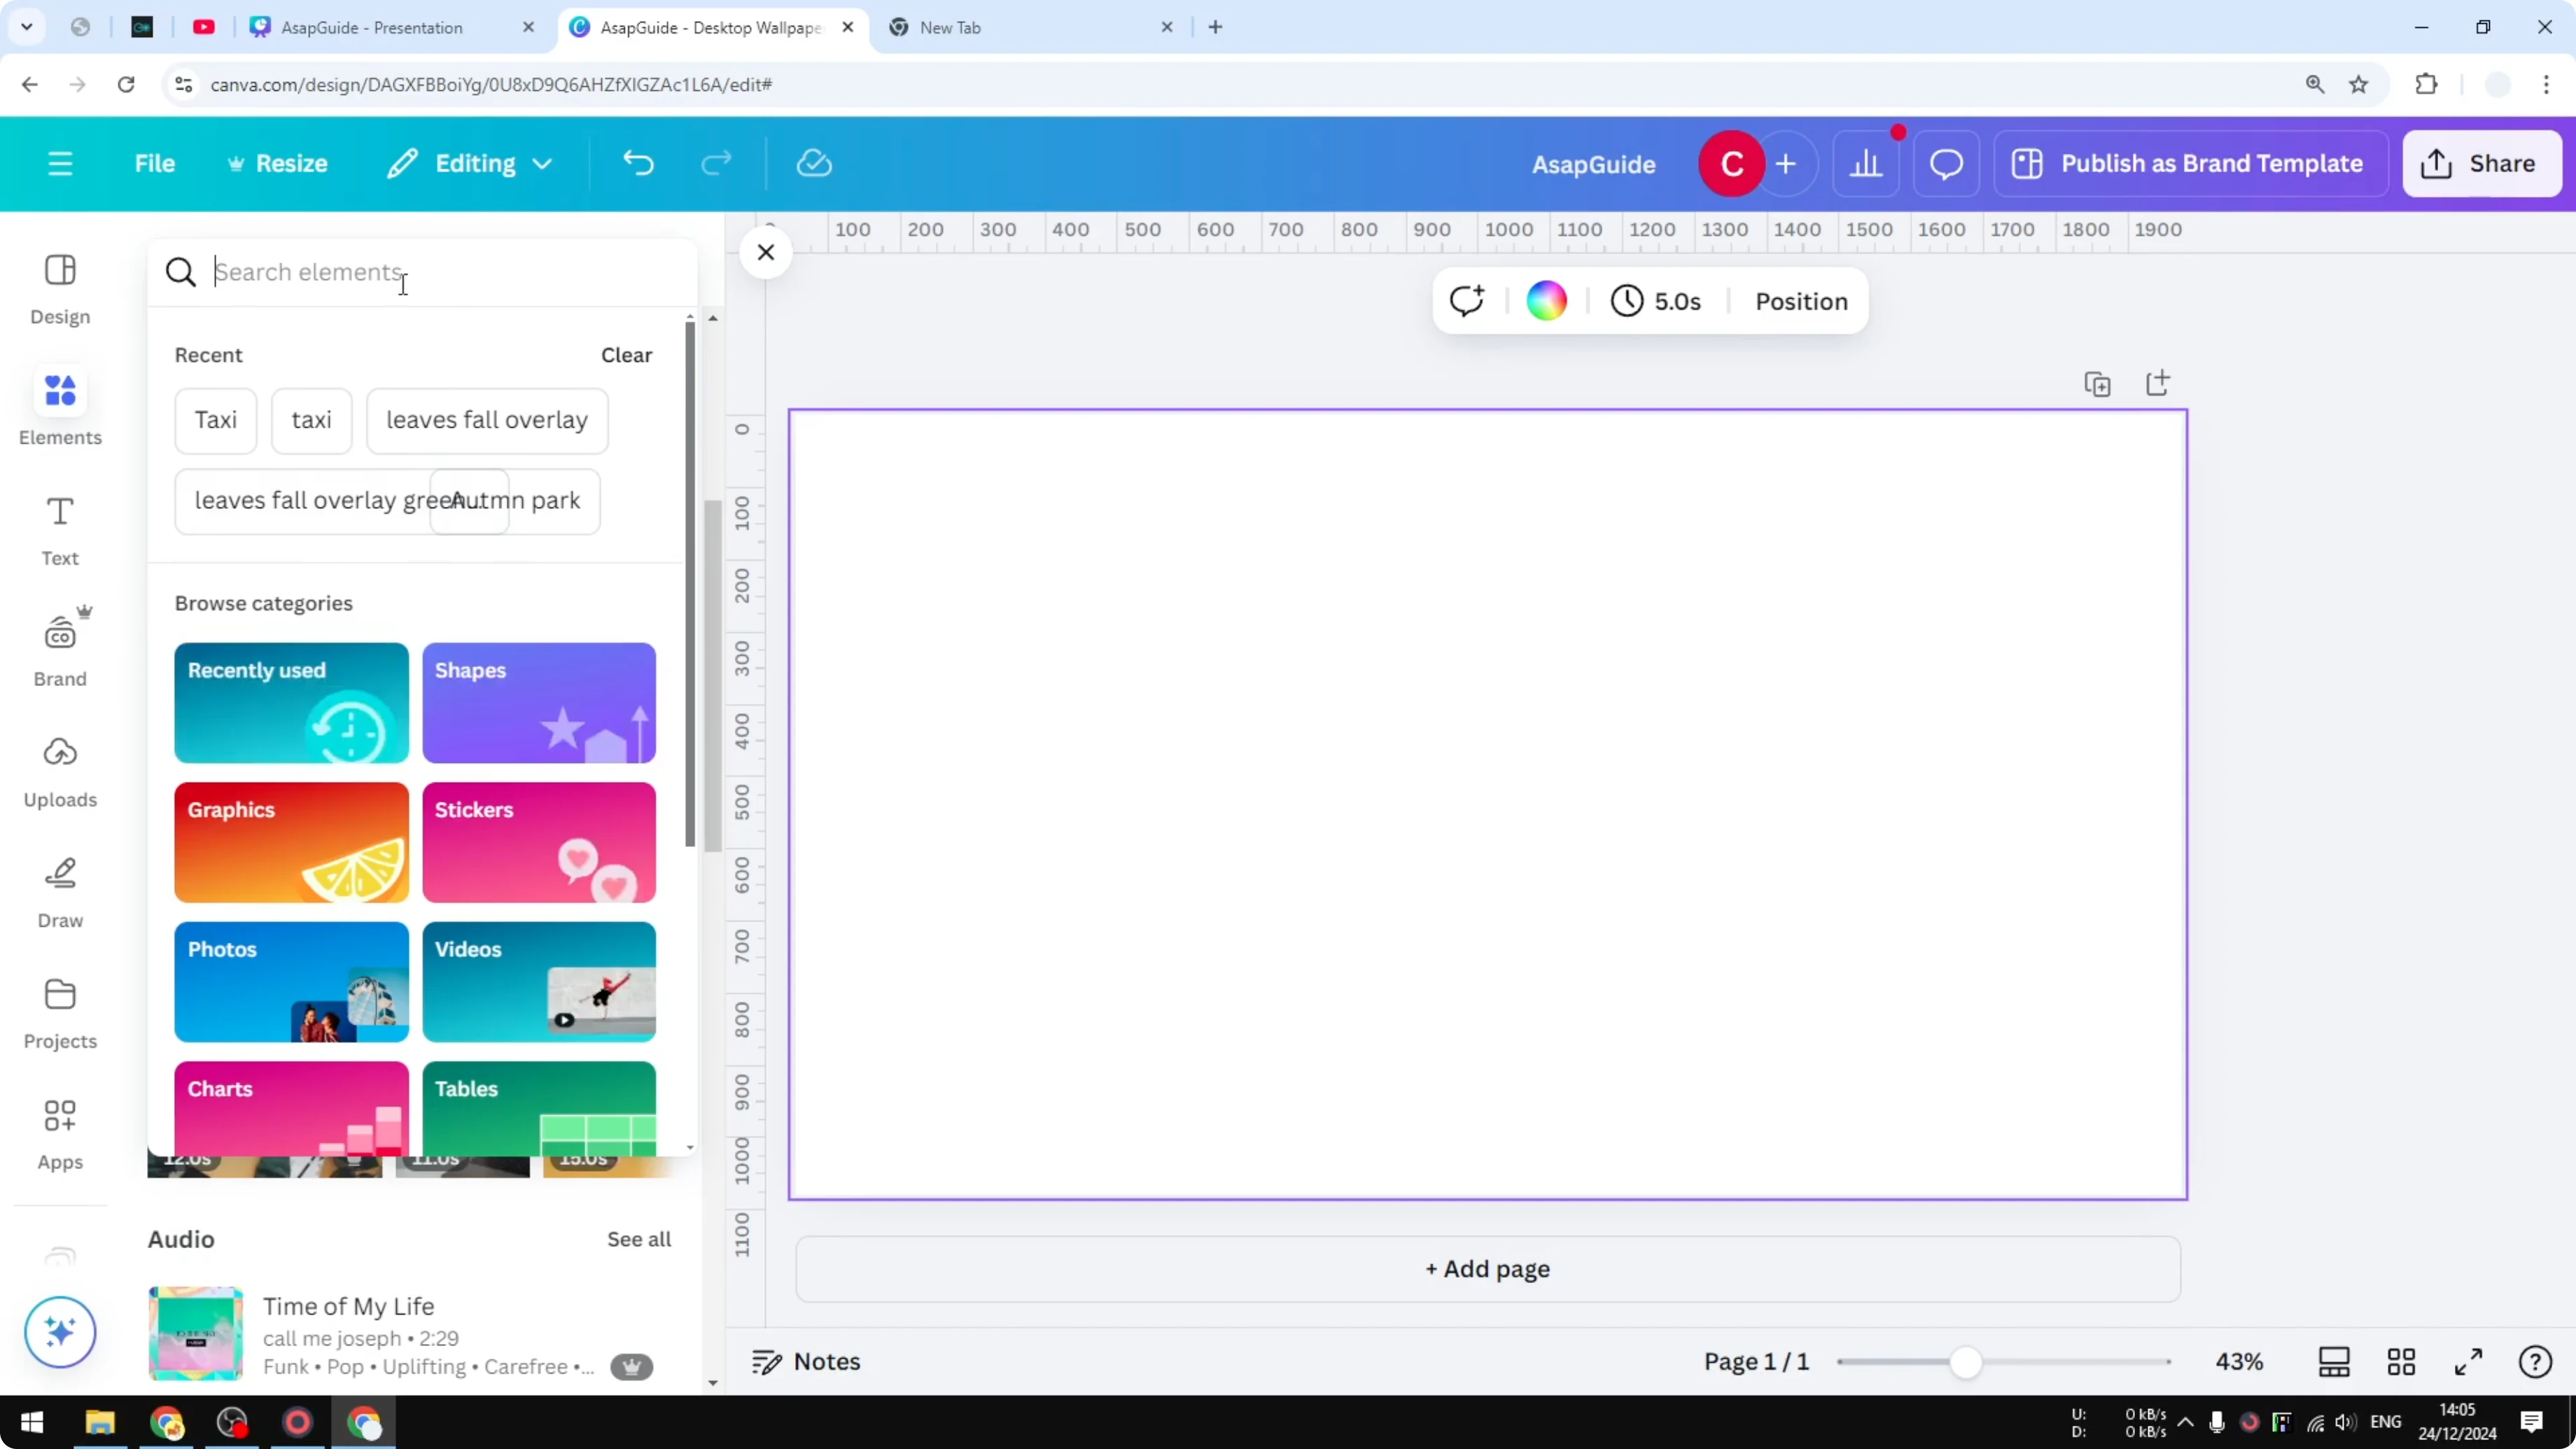
Task: See all audio tracks
Action: point(638,1239)
